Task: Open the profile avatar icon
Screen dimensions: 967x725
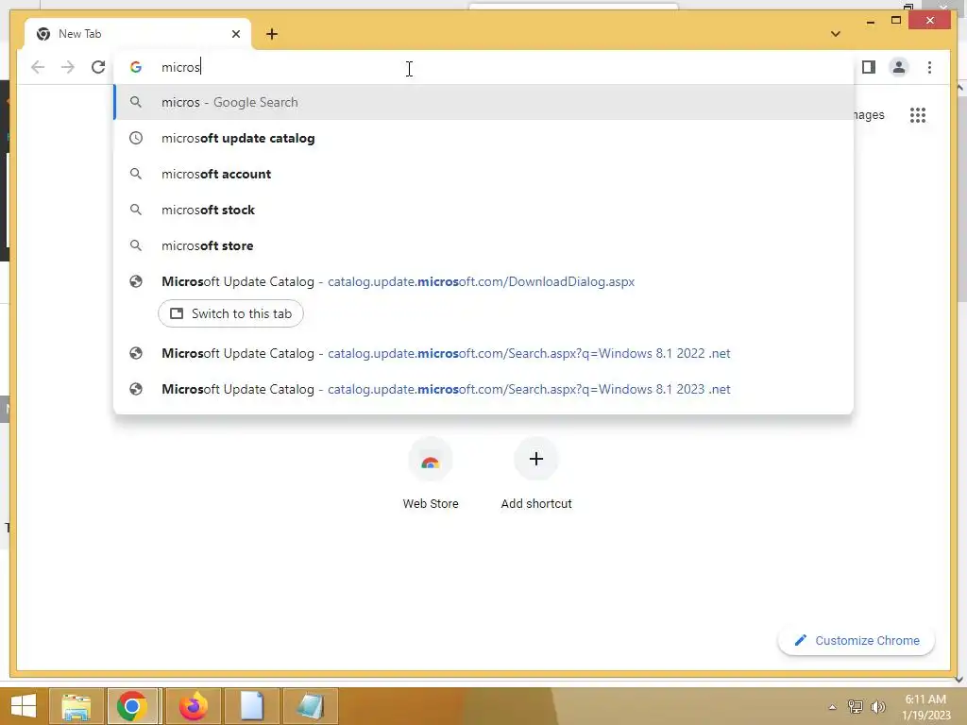Action: [x=899, y=67]
